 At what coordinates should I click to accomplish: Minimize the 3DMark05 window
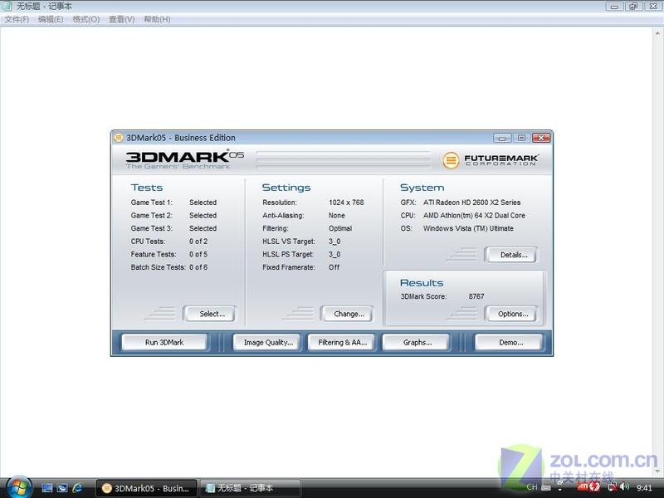(x=502, y=138)
